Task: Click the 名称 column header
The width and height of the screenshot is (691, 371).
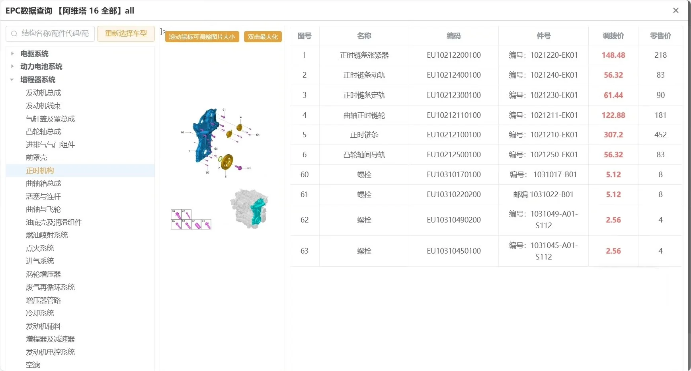Action: [x=364, y=36]
